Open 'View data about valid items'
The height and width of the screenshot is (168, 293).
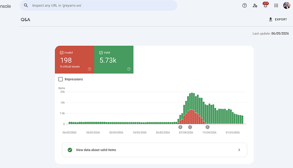pyautogui.click(x=155, y=150)
